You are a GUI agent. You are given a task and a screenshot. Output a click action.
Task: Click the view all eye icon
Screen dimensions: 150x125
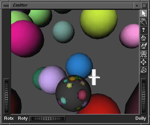[144, 54]
